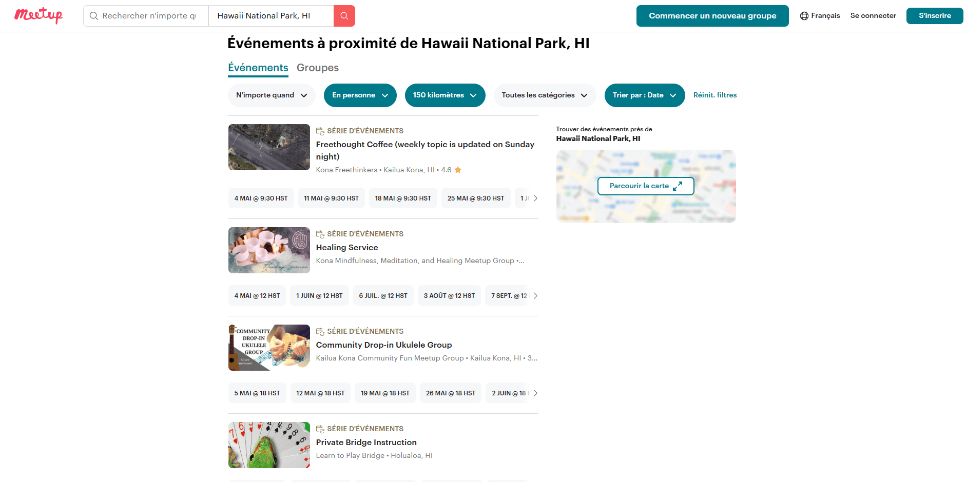Open the Freethought Coffee event thumbnail
The height and width of the screenshot is (482, 966).
(x=269, y=147)
